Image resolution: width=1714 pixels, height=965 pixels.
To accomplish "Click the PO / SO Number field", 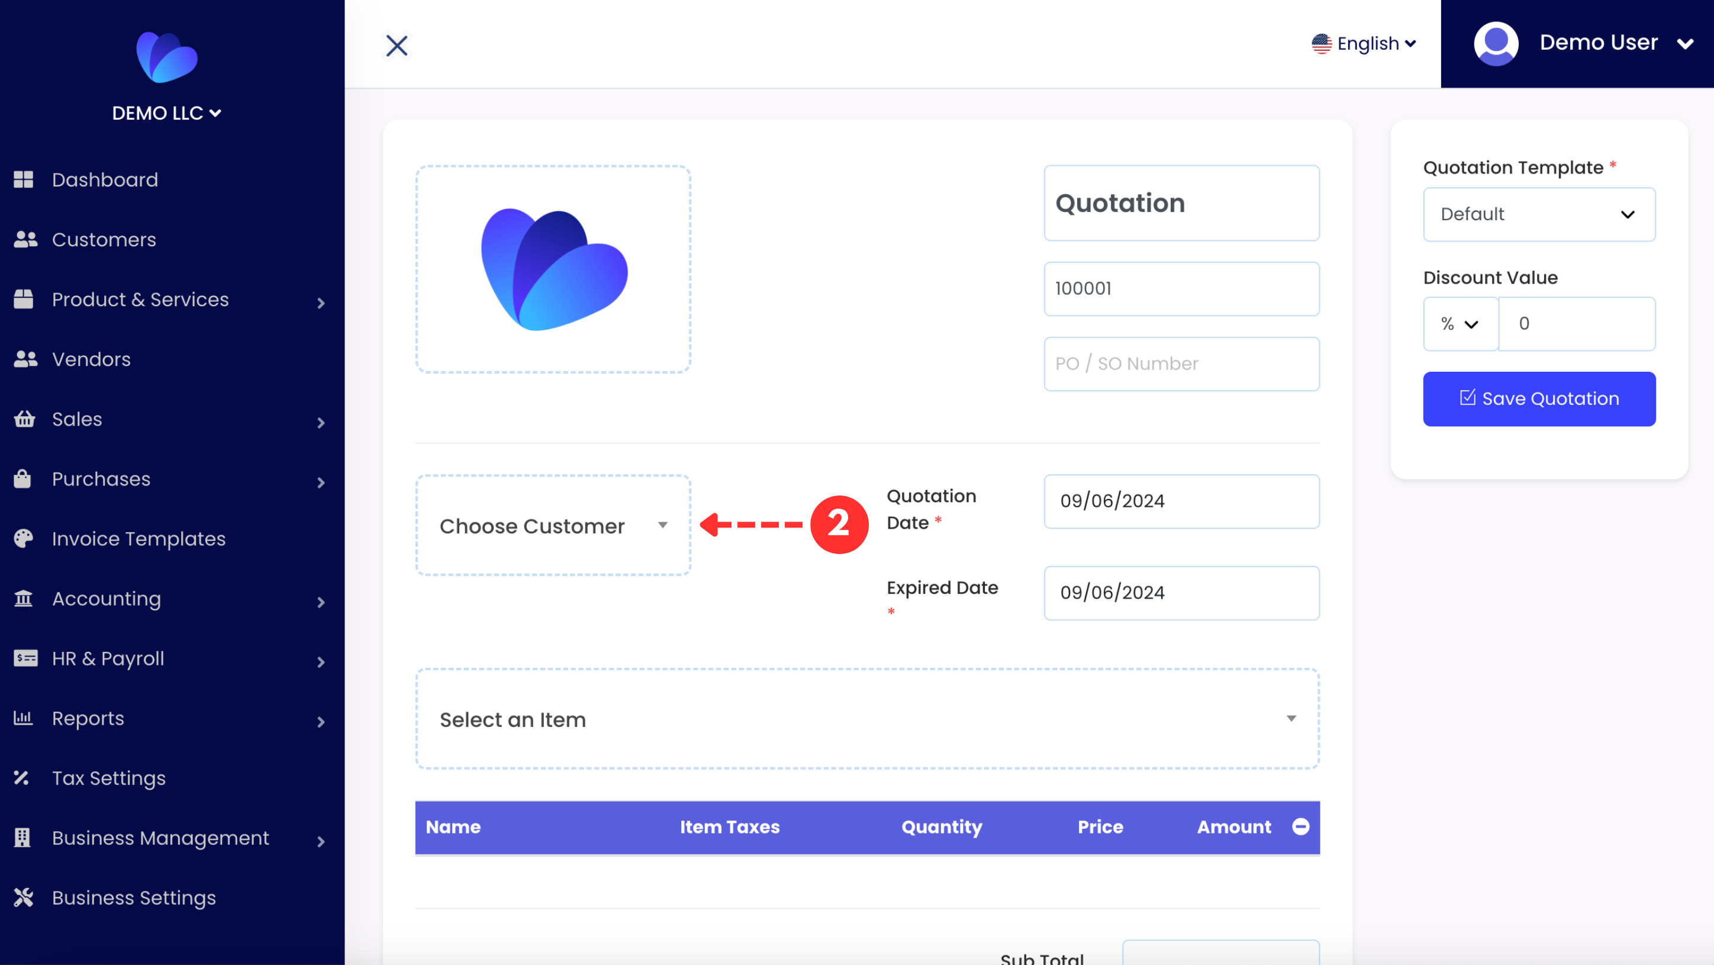I will pyautogui.click(x=1182, y=364).
